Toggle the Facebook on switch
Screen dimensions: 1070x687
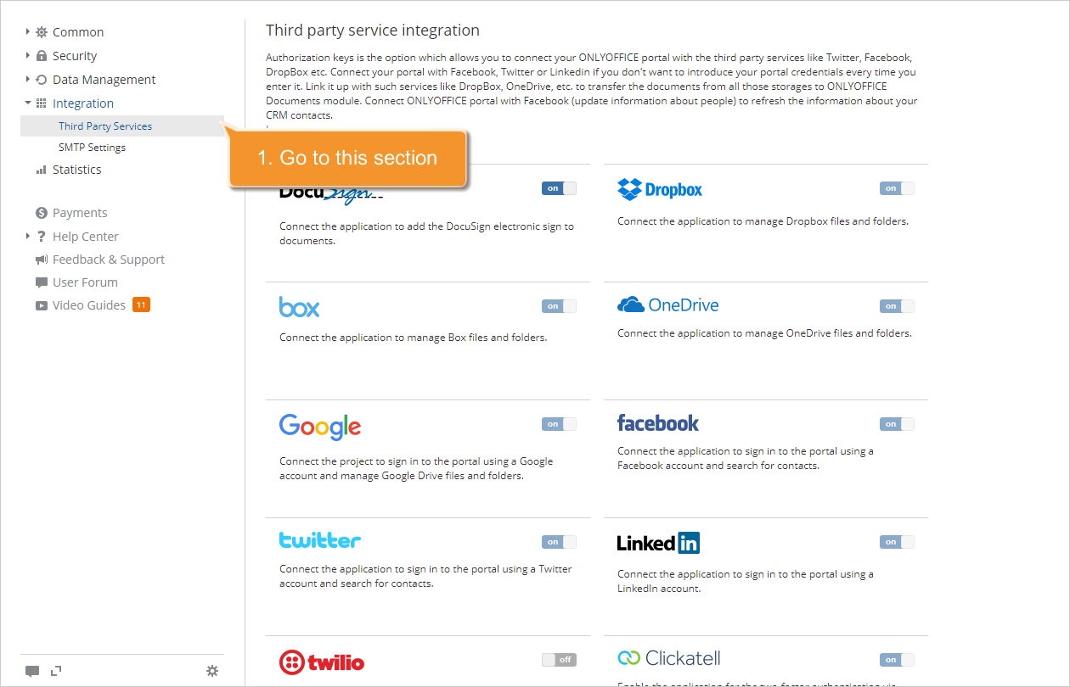click(897, 424)
